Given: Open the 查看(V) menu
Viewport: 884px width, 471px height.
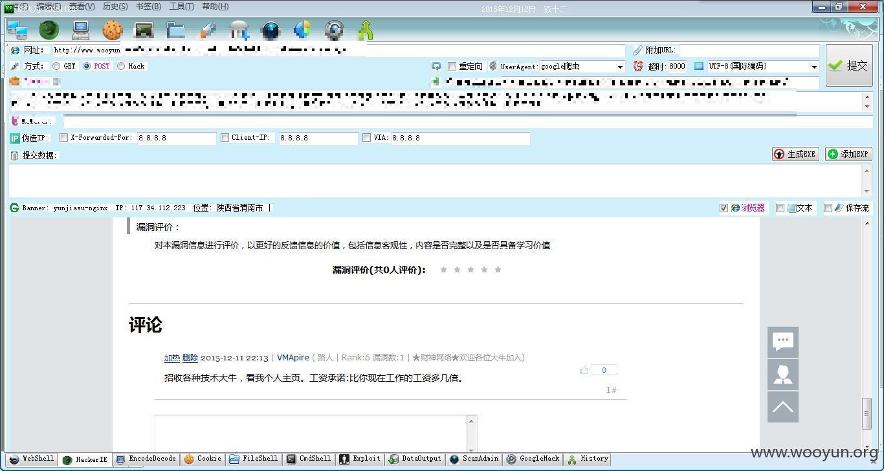Looking at the screenshot, I should pos(82,6).
